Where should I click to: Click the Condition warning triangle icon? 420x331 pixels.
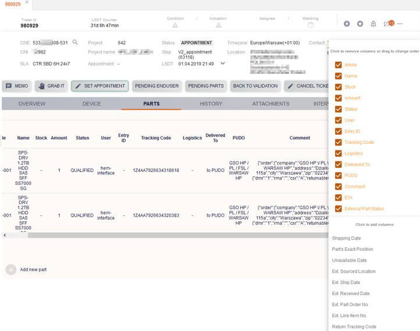click(x=175, y=25)
